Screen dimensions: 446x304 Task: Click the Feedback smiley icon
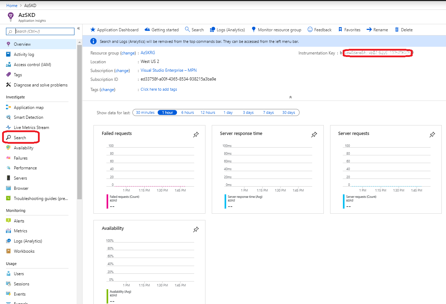click(310, 30)
